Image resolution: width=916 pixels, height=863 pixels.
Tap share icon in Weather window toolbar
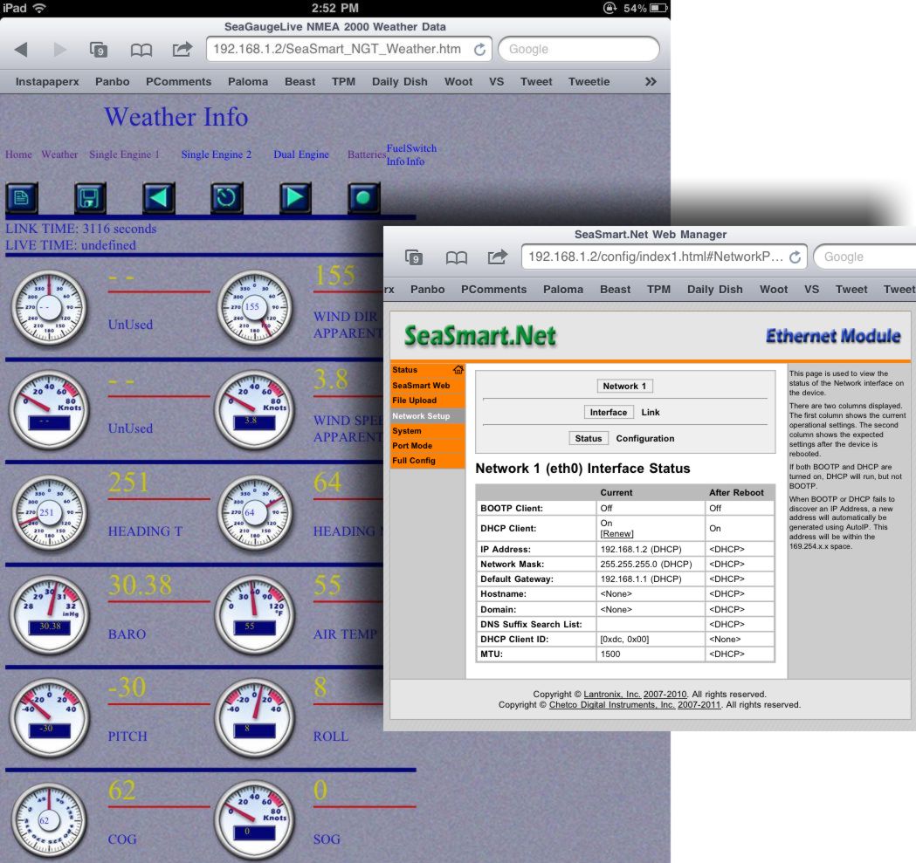[x=183, y=49]
